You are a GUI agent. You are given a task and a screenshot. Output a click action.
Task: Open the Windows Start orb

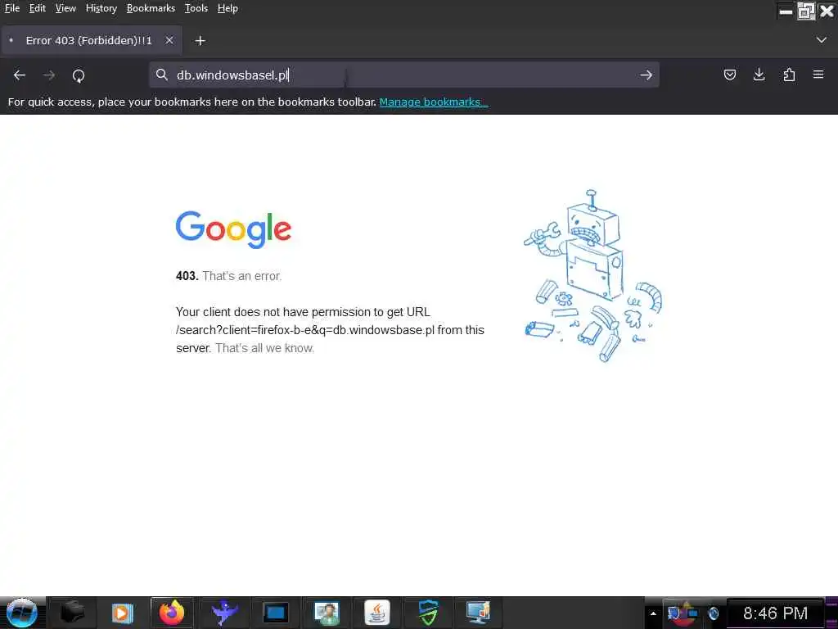(21, 613)
